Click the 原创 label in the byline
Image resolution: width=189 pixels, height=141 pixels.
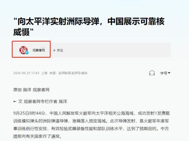[17, 90]
